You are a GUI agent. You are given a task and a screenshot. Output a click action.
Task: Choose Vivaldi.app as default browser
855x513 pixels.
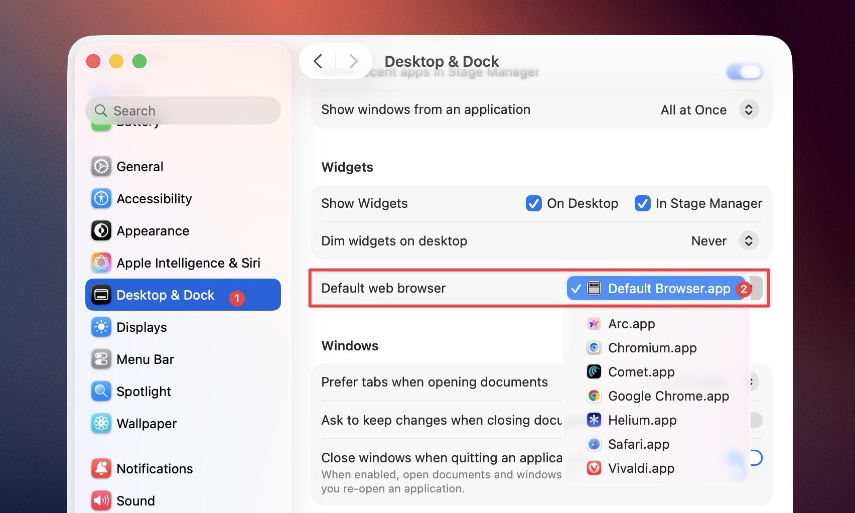click(x=656, y=468)
